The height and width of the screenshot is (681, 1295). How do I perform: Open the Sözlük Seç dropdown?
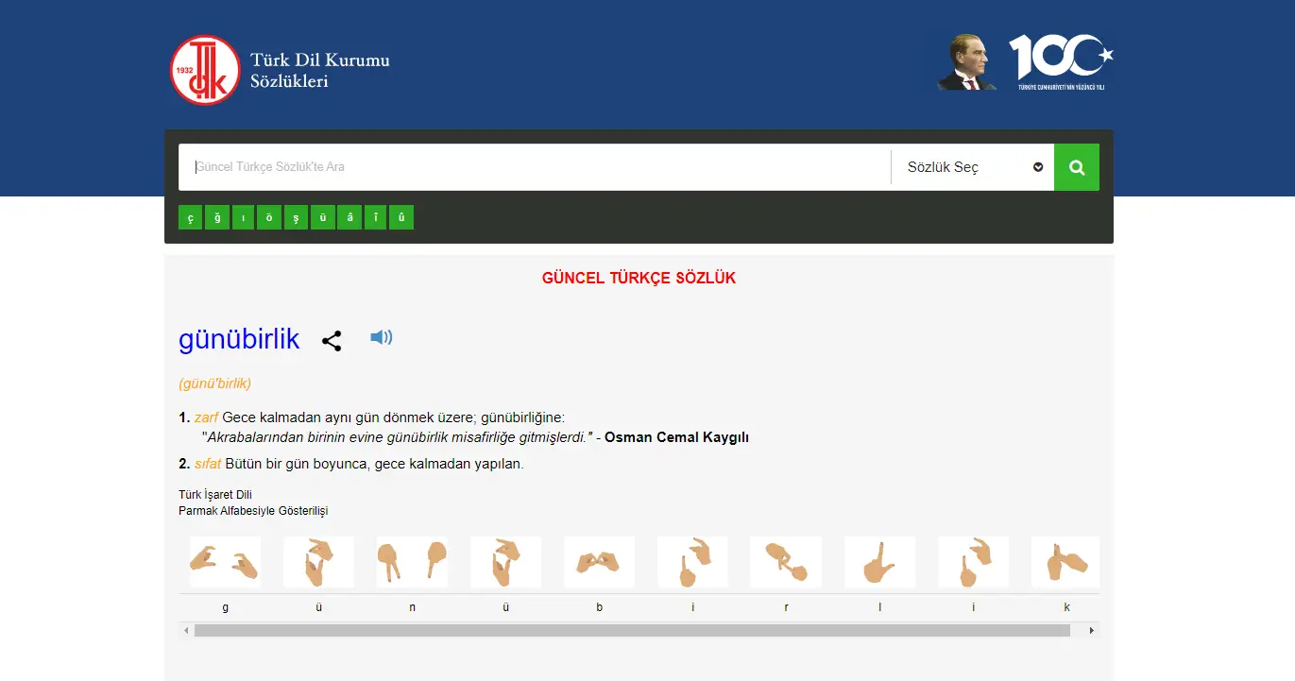tap(973, 167)
